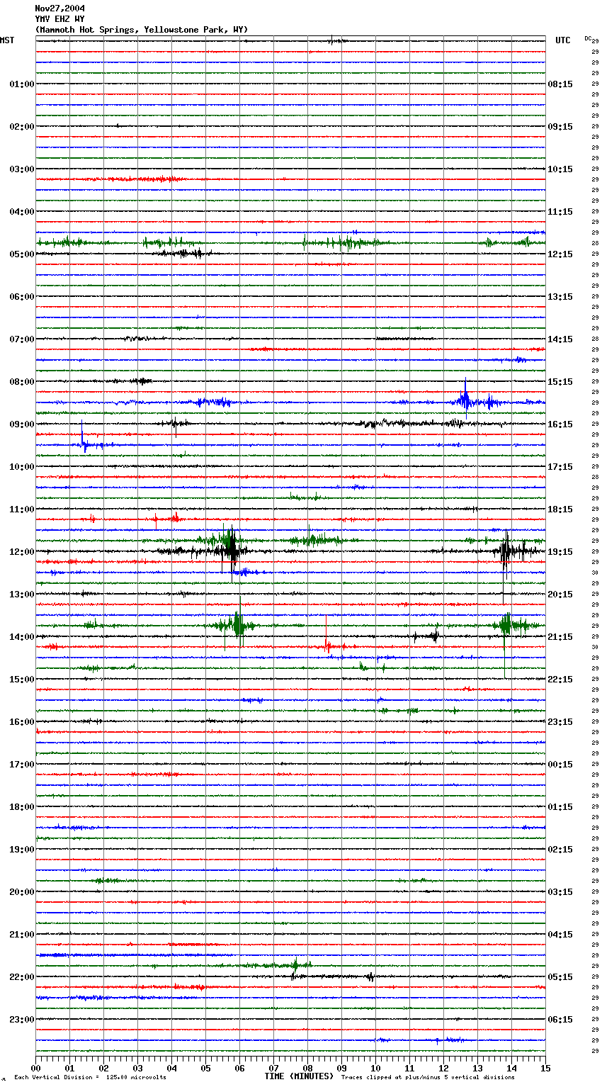Select the 13:00 MST row label

tap(22, 595)
